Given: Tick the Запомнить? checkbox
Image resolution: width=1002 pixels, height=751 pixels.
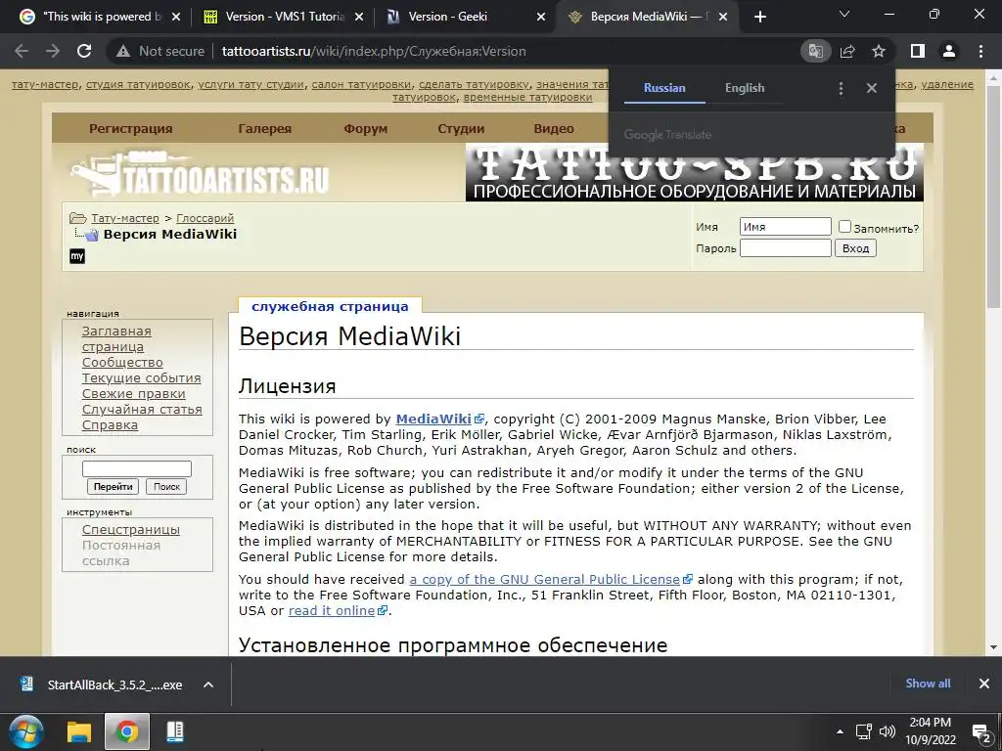Looking at the screenshot, I should (844, 227).
